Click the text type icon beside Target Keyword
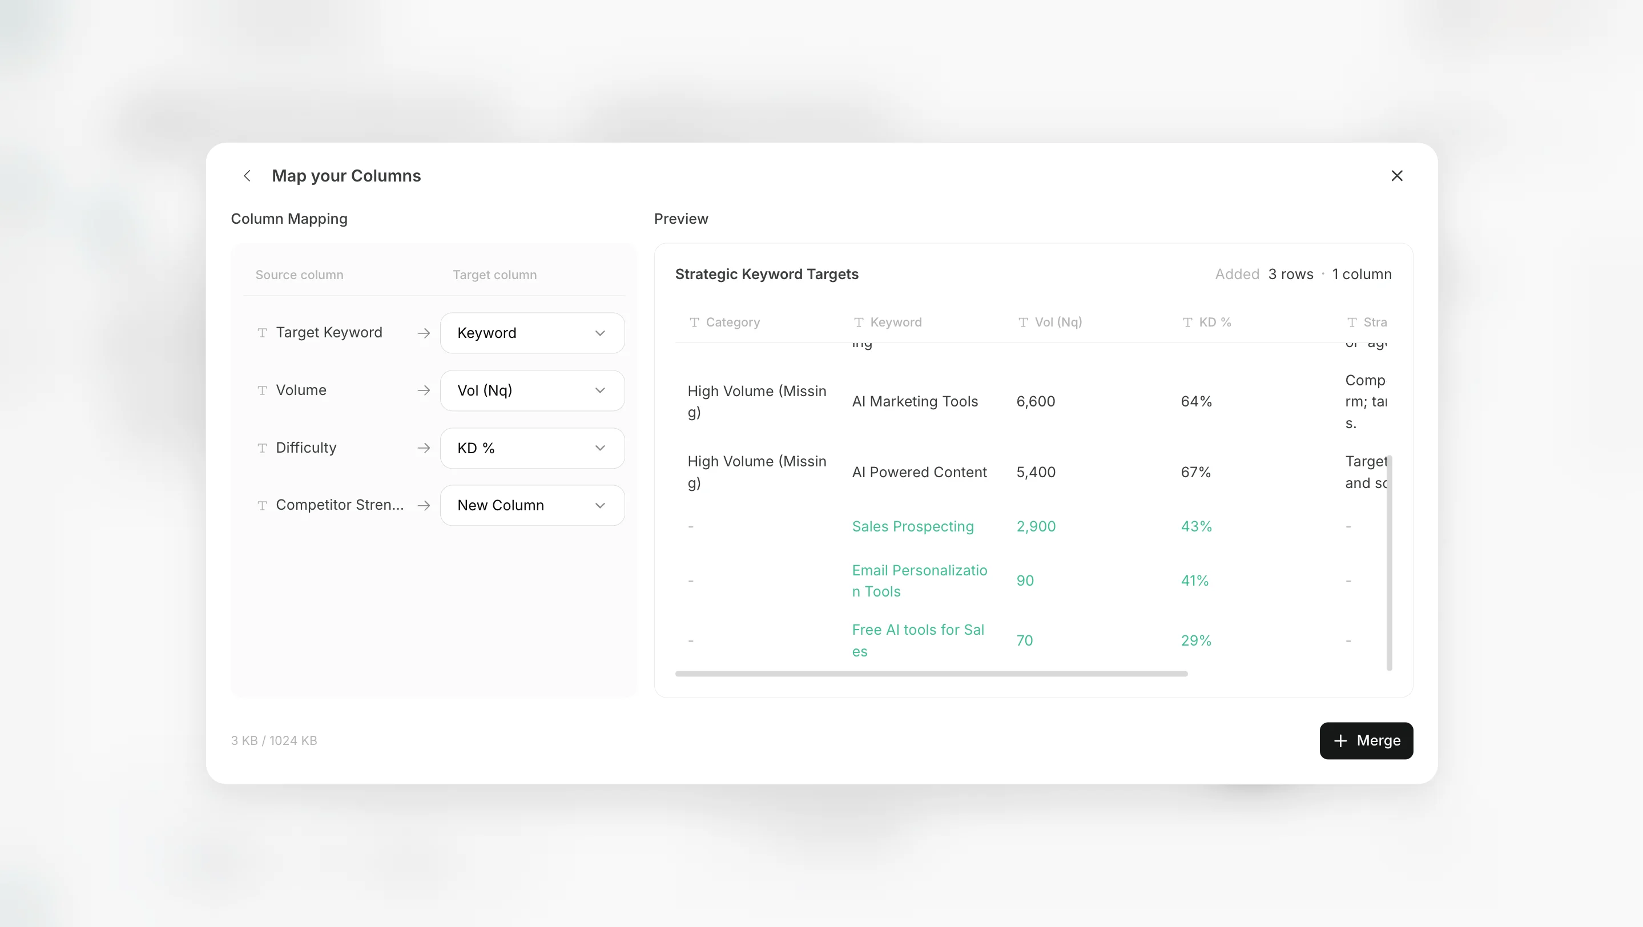Screen dimensions: 1643x927 [x=262, y=333]
